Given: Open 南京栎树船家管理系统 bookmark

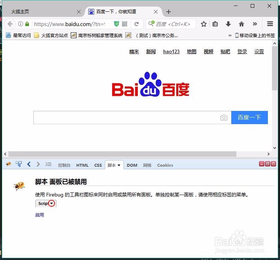Looking at the screenshot, I should tap(97, 35).
